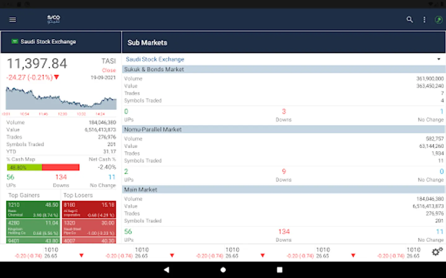The image size is (446, 278).
Task: Tap Main Market No Change count 11
Action: coord(440,231)
